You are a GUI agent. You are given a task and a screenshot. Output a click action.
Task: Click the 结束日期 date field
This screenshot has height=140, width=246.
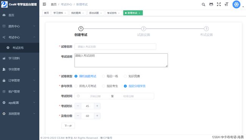point(129,96)
